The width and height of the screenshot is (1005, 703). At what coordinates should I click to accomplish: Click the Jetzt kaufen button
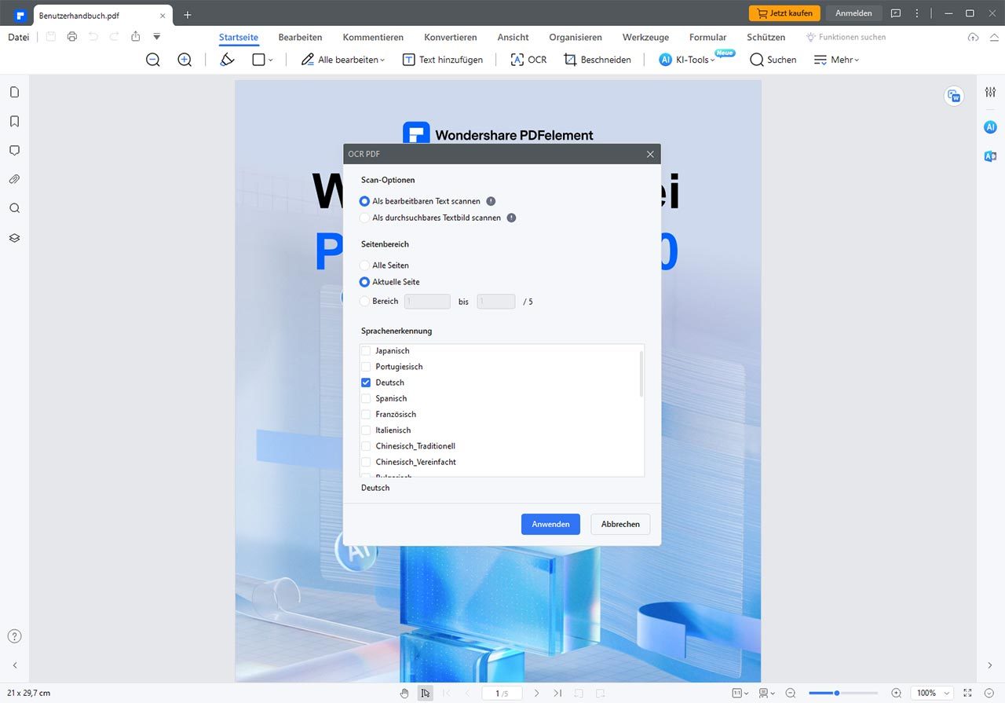[x=784, y=13]
